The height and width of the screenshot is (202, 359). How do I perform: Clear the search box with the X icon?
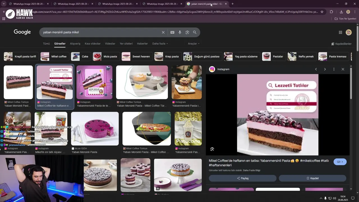(163, 32)
